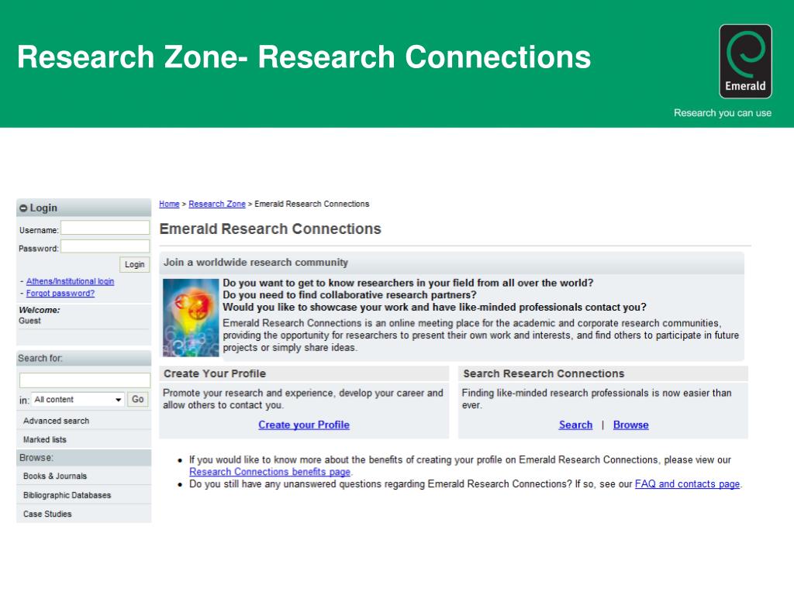
Task: Go to the Home breadcrumb link
Action: point(169,204)
